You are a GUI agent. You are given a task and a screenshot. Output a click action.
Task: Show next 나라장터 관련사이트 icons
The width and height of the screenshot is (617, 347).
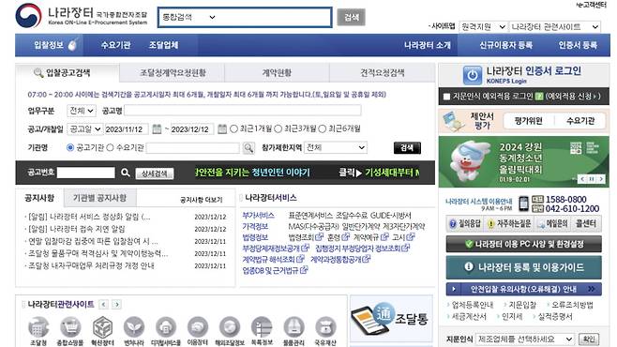[117, 304]
